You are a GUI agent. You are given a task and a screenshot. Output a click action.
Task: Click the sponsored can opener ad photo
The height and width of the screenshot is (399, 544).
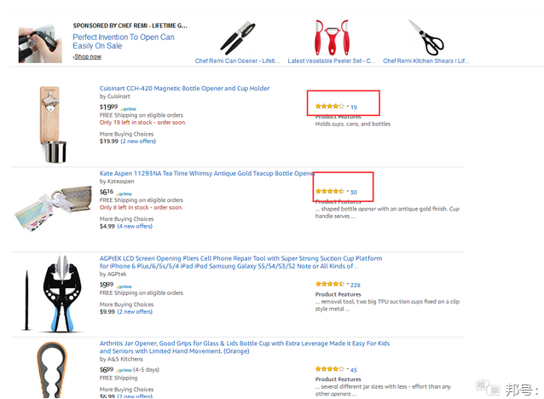tap(38, 41)
